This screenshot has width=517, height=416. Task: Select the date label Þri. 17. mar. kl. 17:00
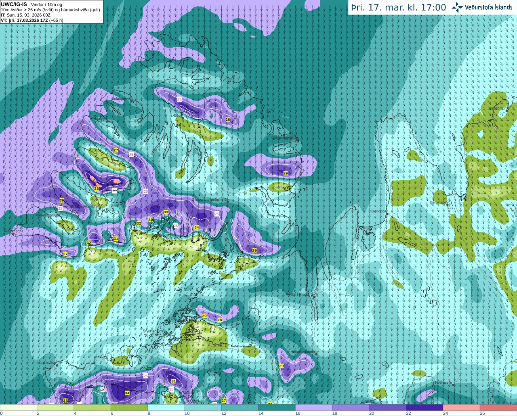point(398,7)
